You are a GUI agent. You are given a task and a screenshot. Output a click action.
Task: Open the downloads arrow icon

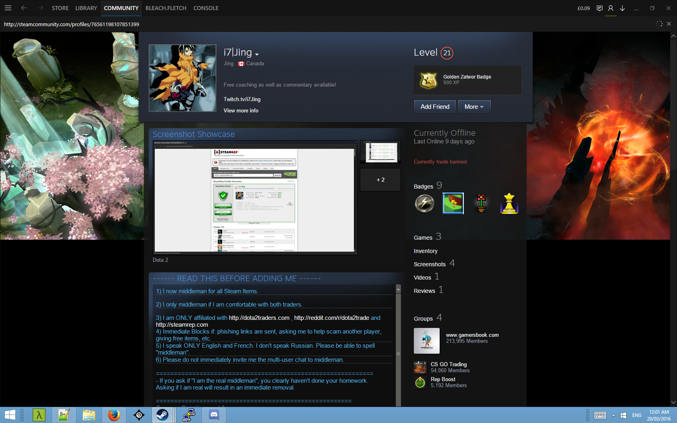(622, 8)
